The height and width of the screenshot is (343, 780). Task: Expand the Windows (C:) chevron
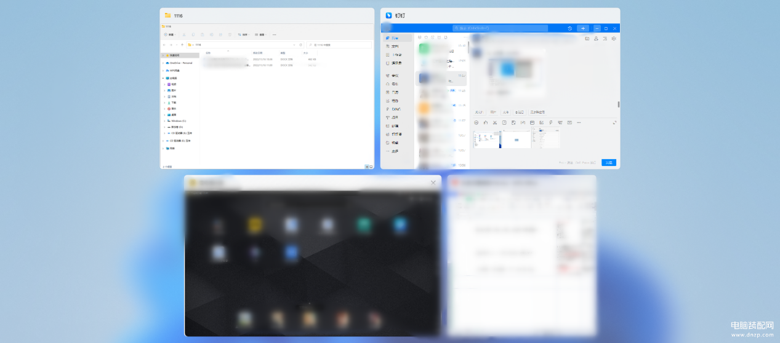coord(164,121)
